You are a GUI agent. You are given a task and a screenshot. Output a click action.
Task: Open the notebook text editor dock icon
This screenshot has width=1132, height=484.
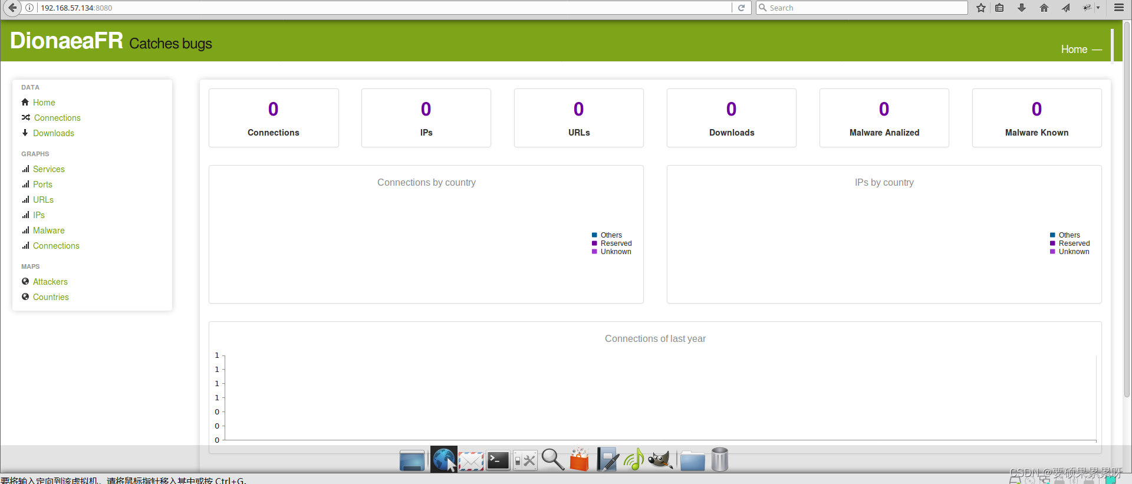point(607,460)
